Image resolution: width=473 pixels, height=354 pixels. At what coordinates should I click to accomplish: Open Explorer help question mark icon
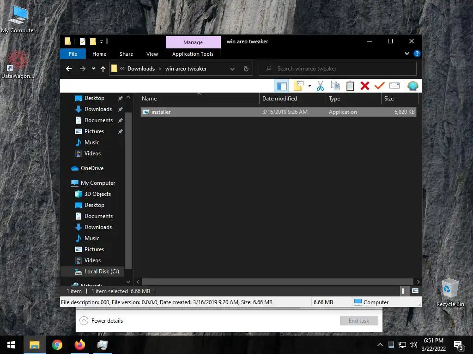coord(417,53)
